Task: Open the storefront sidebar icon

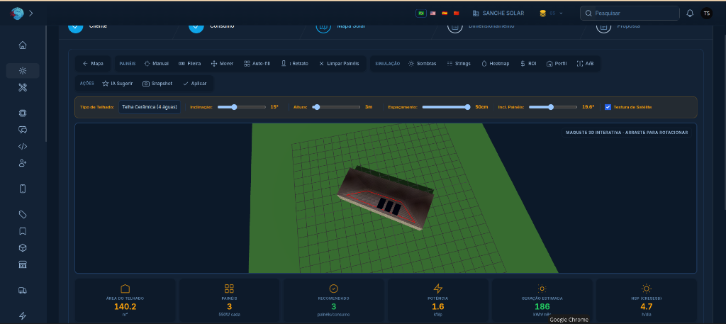Action: click(x=23, y=264)
